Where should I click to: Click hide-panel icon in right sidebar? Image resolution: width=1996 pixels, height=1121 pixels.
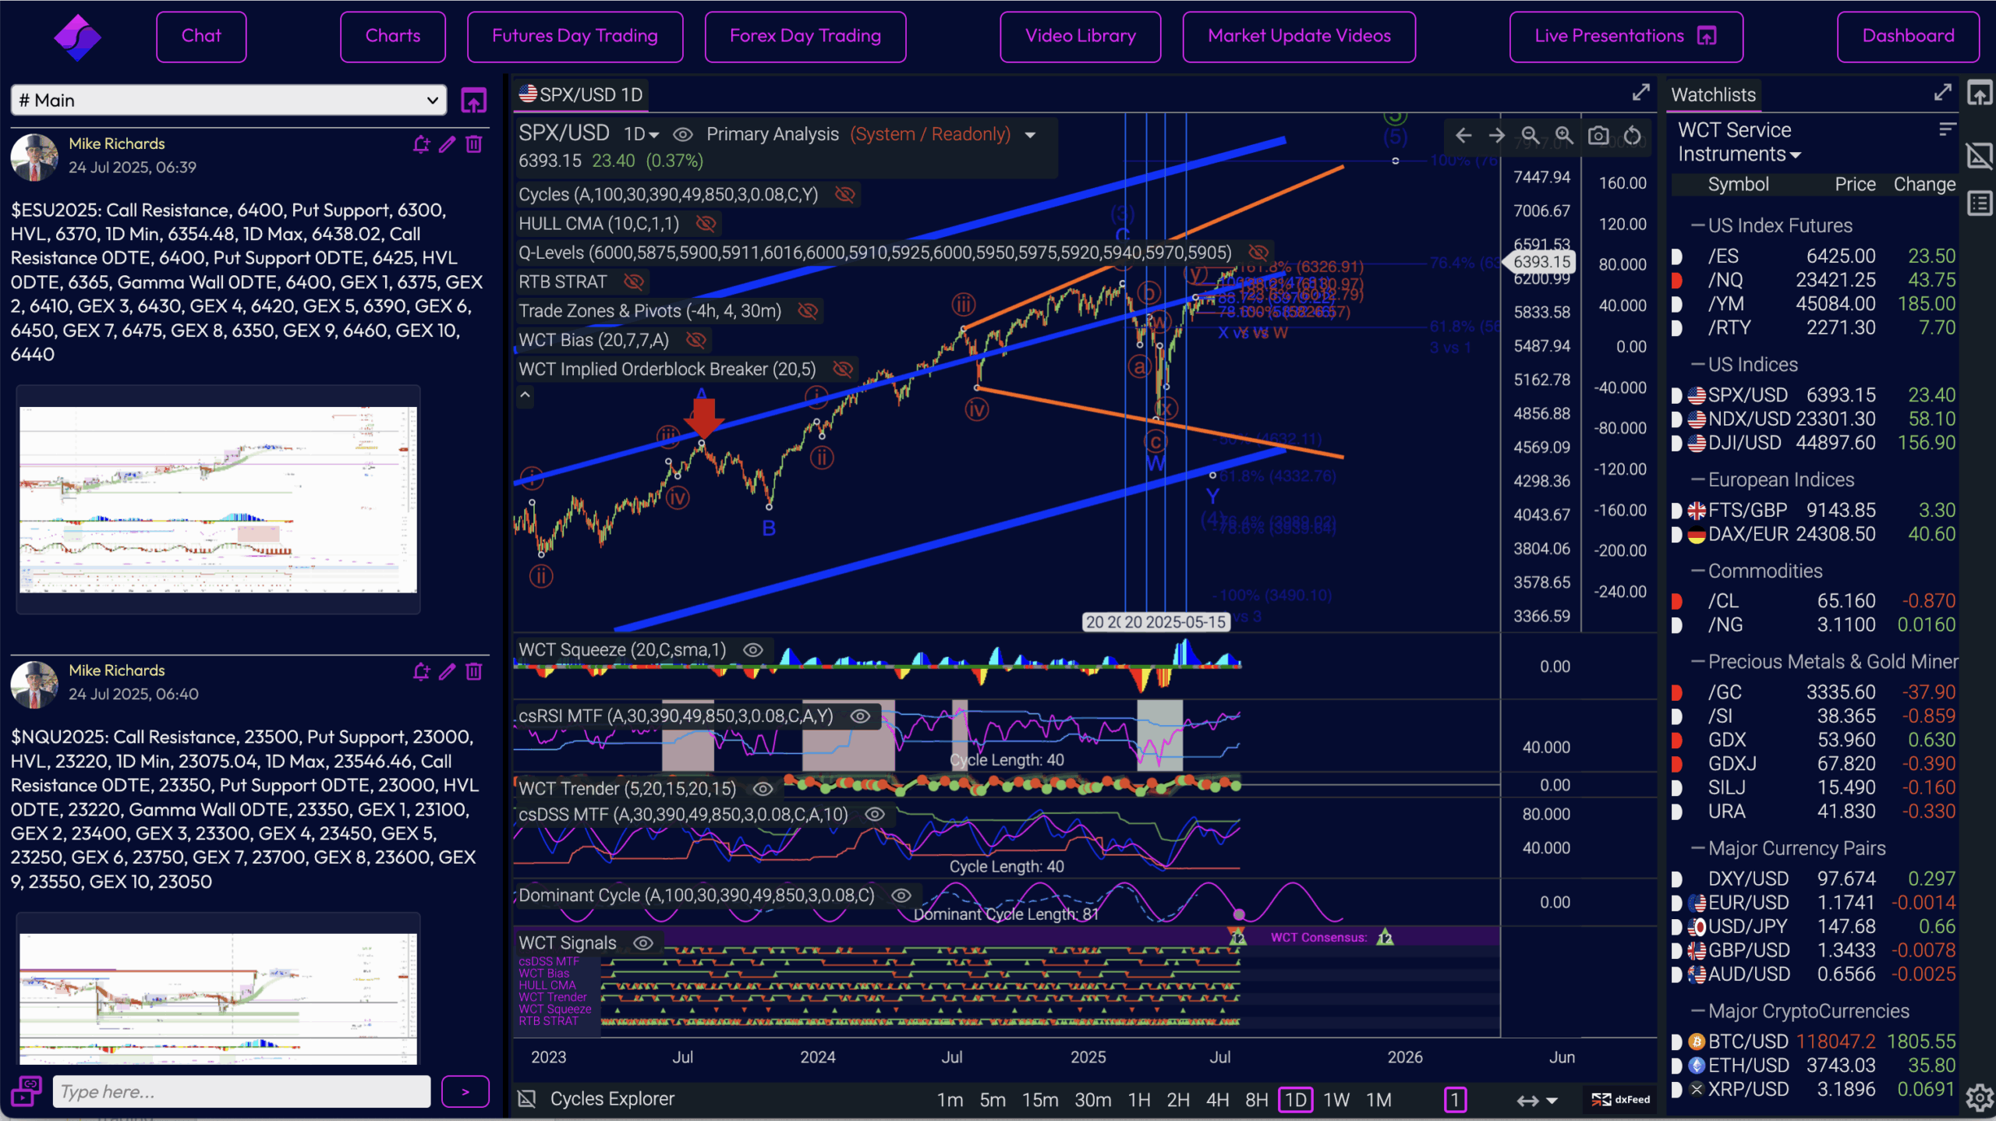click(1980, 156)
